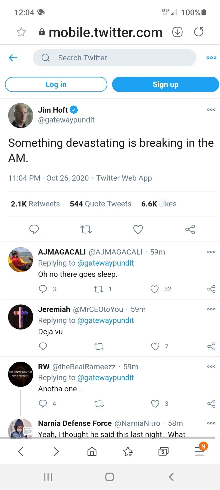Viewport: 220px width, 490px height.
Task: Retweet Jim Hoft's main tweet
Action: 86,229
